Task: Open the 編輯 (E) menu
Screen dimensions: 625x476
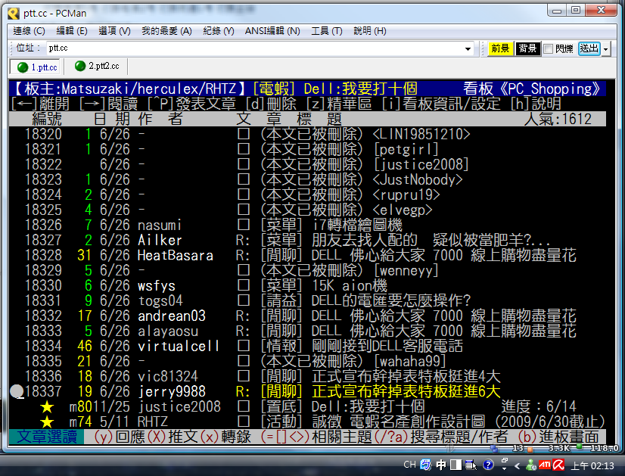Action: (x=72, y=31)
